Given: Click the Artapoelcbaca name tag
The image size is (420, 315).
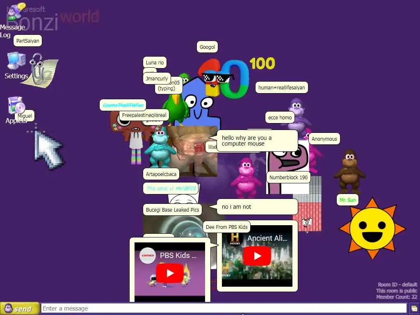Looking at the screenshot, I should coord(161,174).
